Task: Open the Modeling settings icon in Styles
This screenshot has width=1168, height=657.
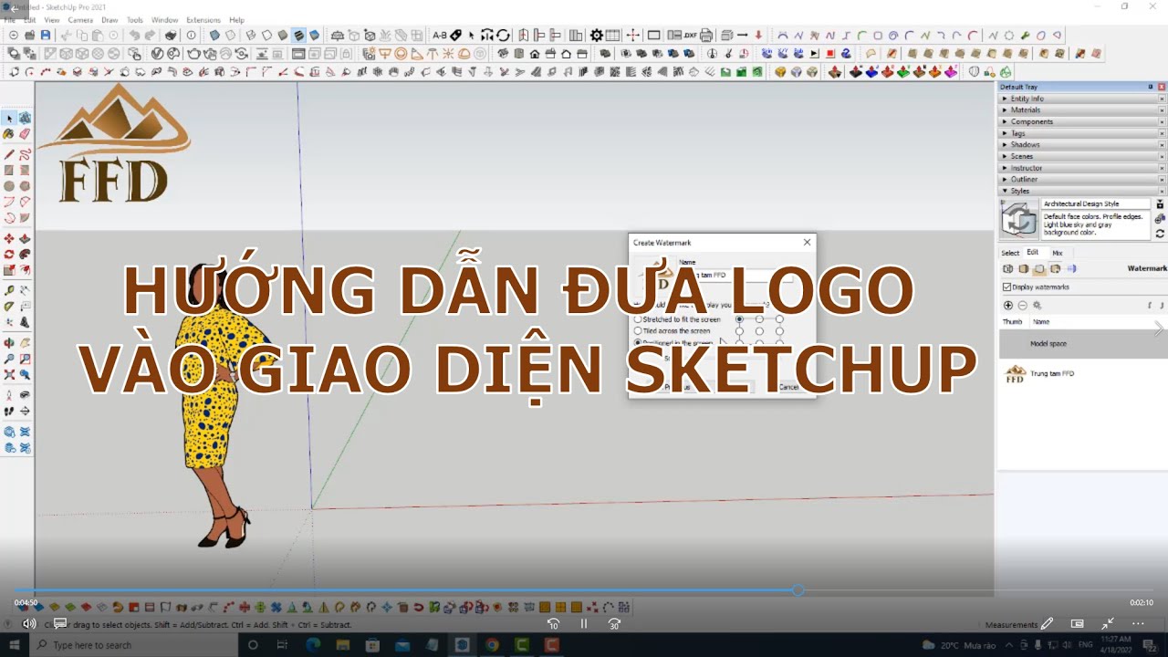Action: [1070, 268]
